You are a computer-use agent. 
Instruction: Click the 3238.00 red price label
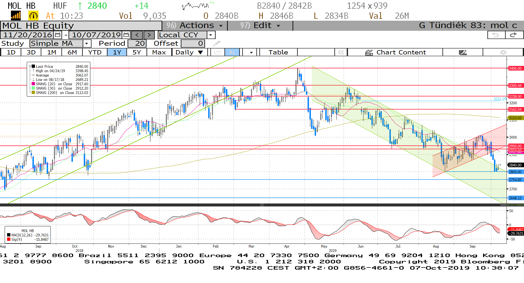[515, 96]
